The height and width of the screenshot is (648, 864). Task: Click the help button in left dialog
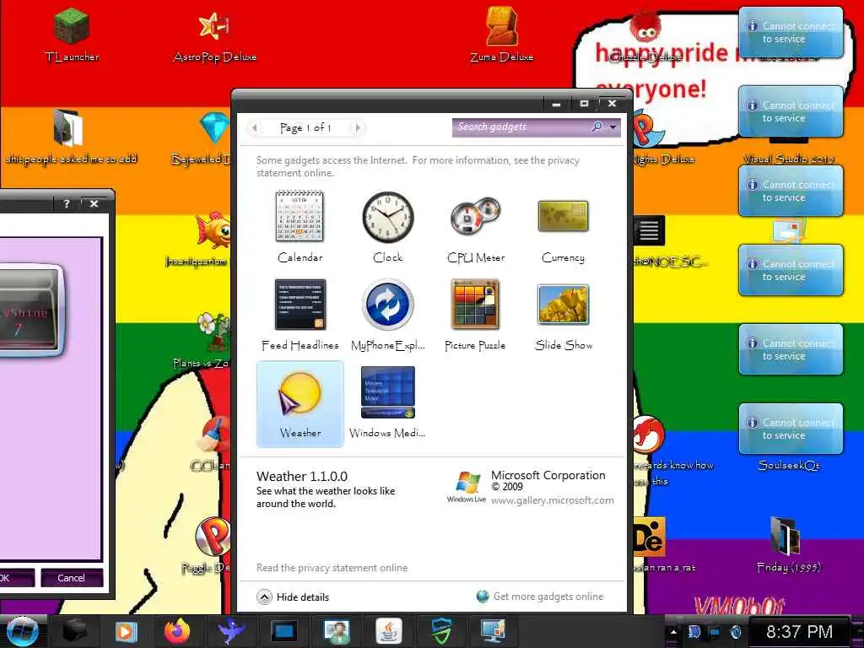point(66,204)
